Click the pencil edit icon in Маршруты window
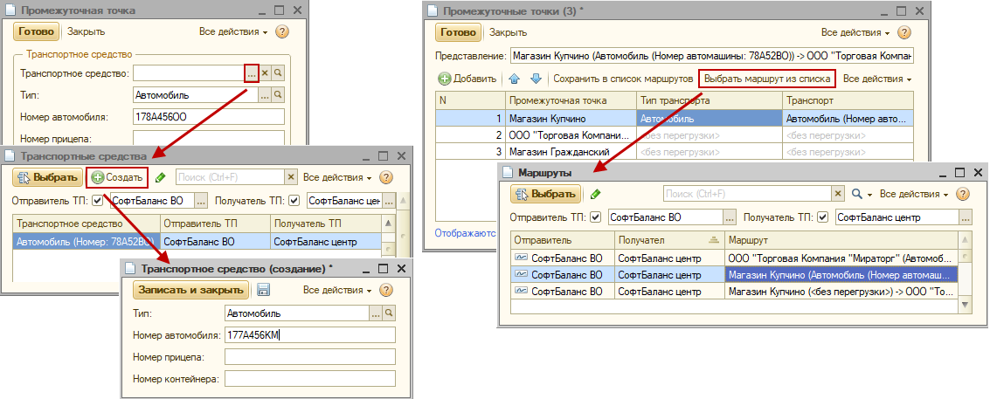 (596, 194)
